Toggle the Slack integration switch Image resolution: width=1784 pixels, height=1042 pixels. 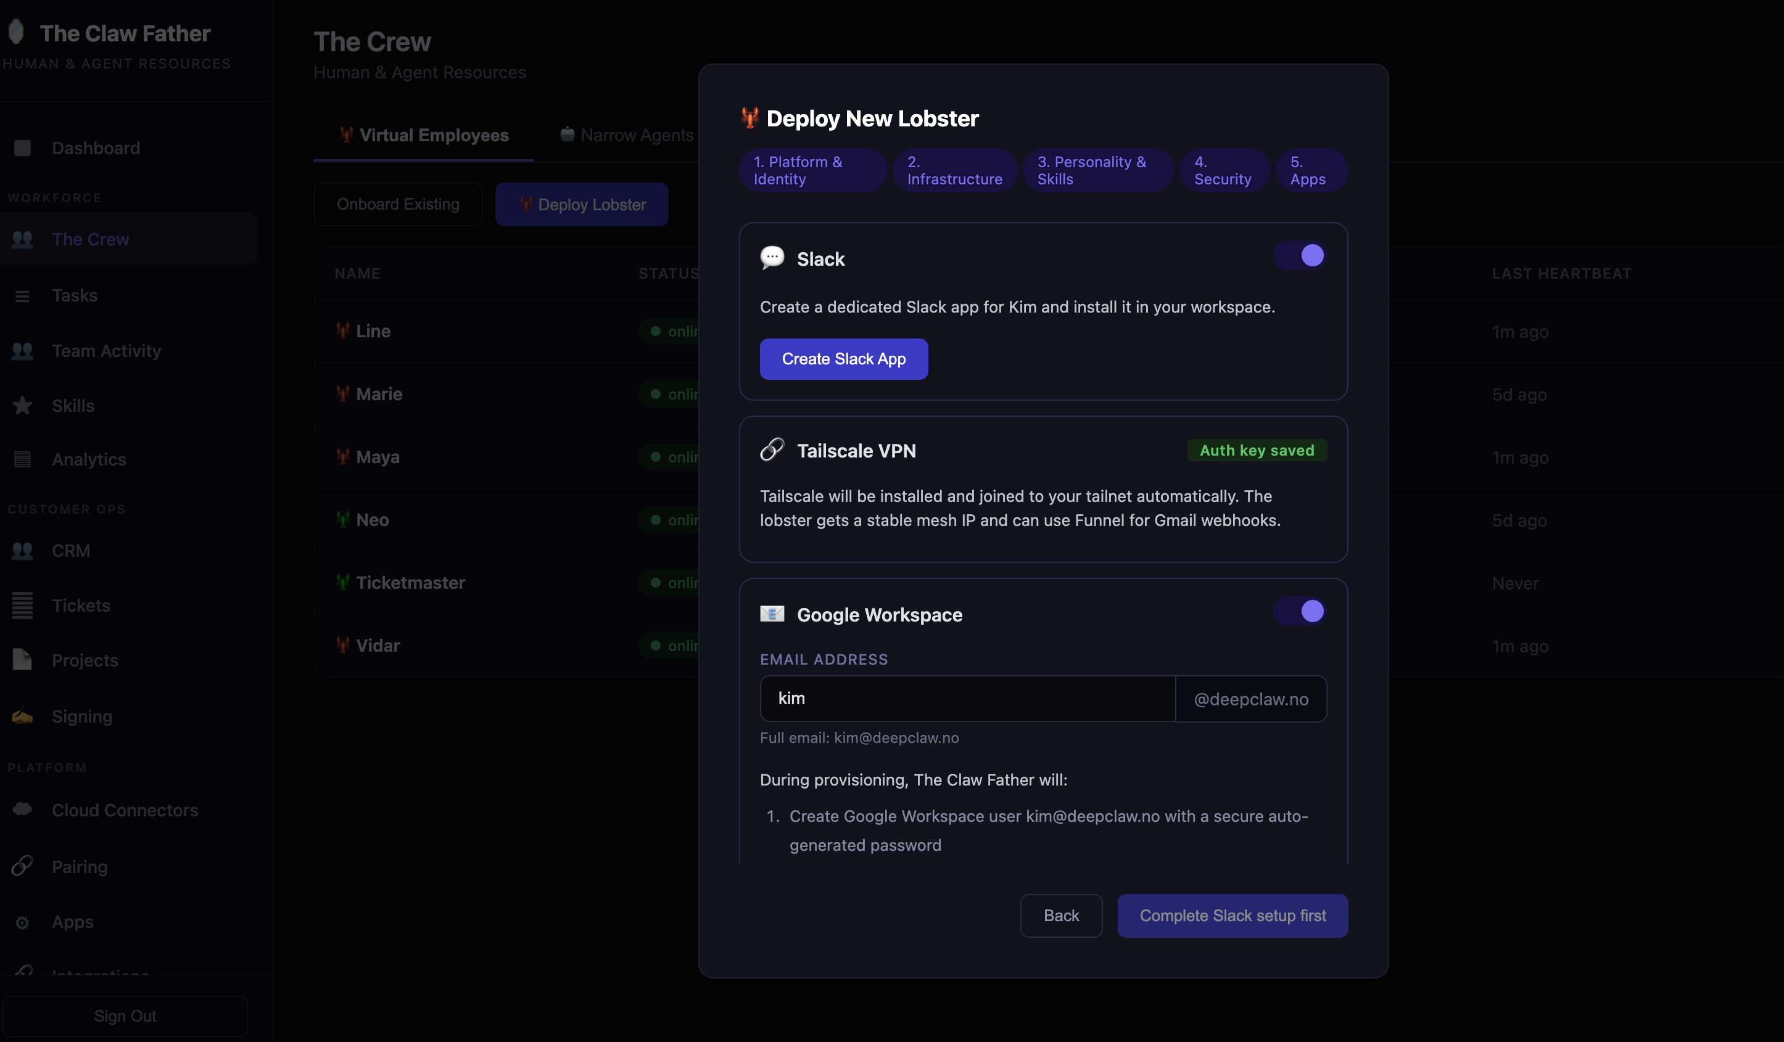[1299, 256]
